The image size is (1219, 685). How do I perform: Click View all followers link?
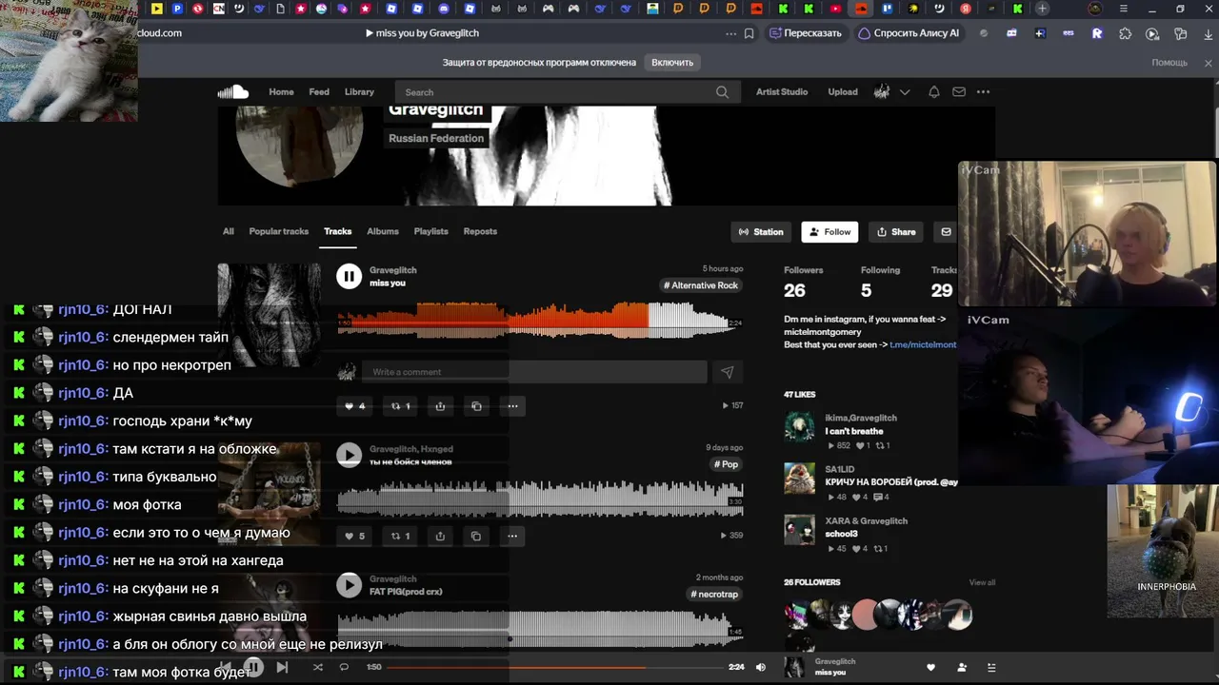point(982,582)
